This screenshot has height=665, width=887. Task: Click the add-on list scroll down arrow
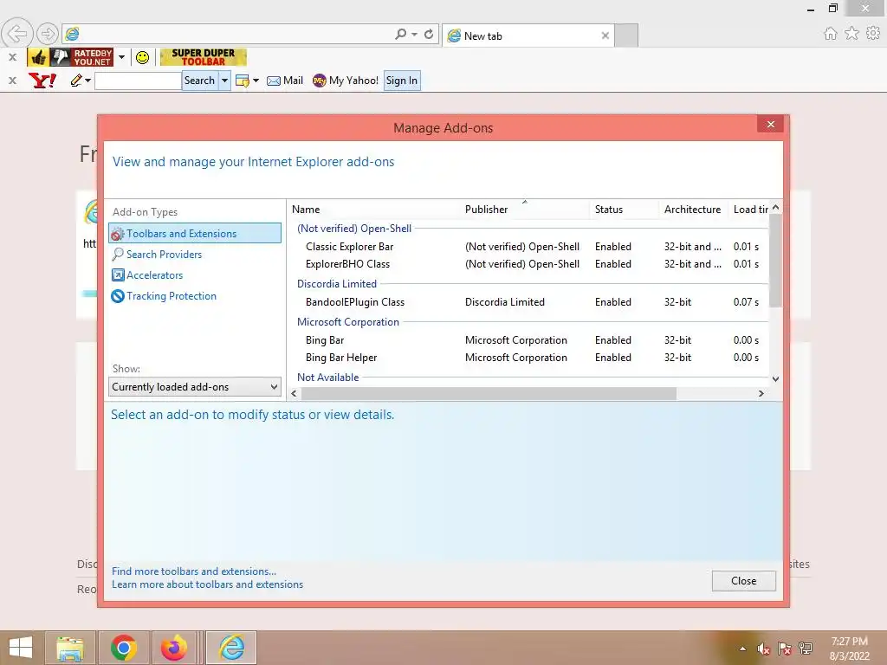(x=775, y=379)
